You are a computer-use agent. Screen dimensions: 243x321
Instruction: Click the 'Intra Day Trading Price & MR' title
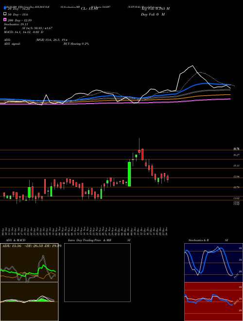[x=89, y=240]
